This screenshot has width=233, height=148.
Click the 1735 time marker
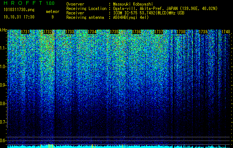114,32
